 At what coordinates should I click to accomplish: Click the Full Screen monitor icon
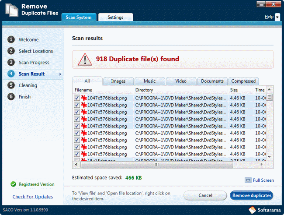248,180
